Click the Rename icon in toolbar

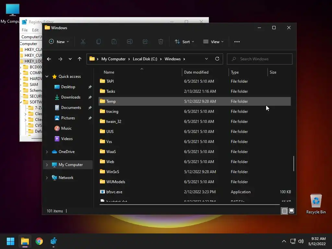pyautogui.click(x=130, y=42)
